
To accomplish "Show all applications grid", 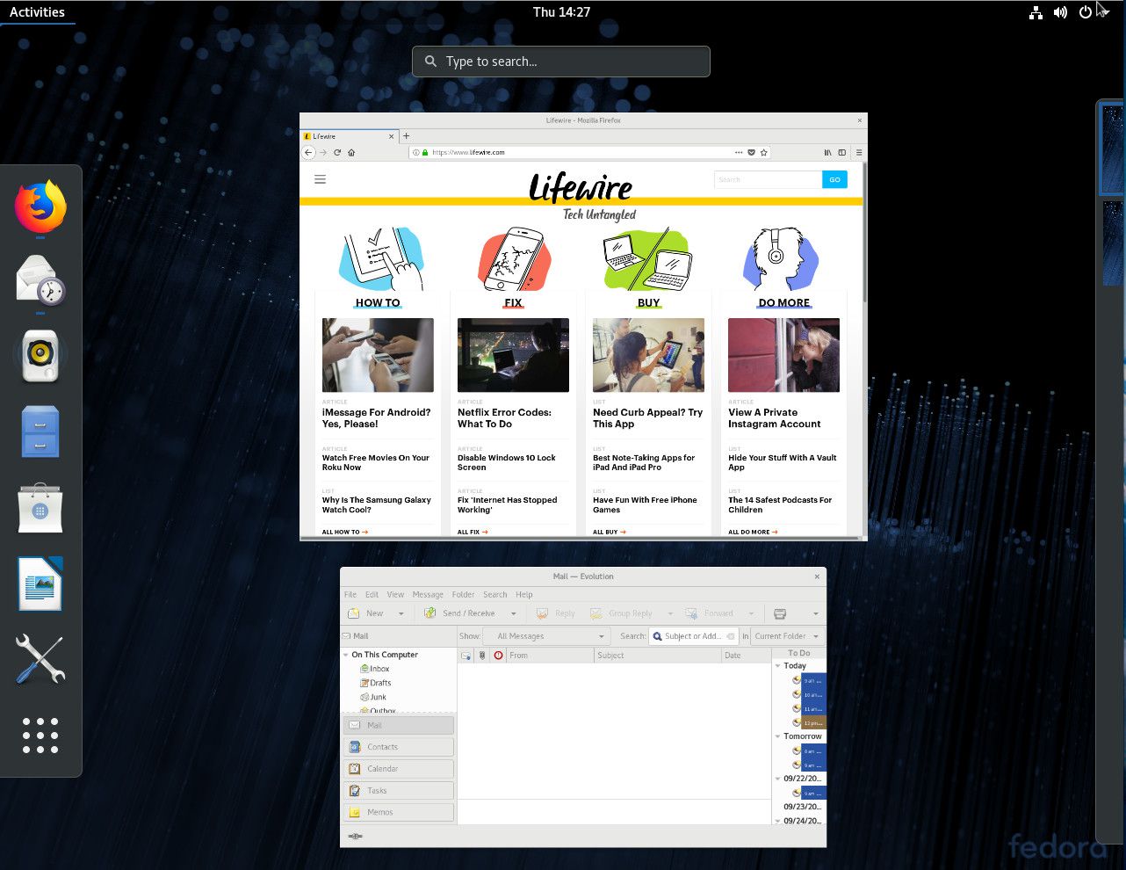I will pyautogui.click(x=40, y=735).
